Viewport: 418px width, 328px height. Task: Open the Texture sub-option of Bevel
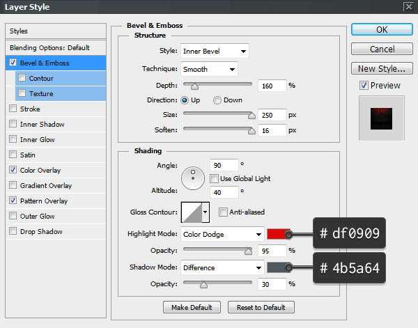point(41,93)
